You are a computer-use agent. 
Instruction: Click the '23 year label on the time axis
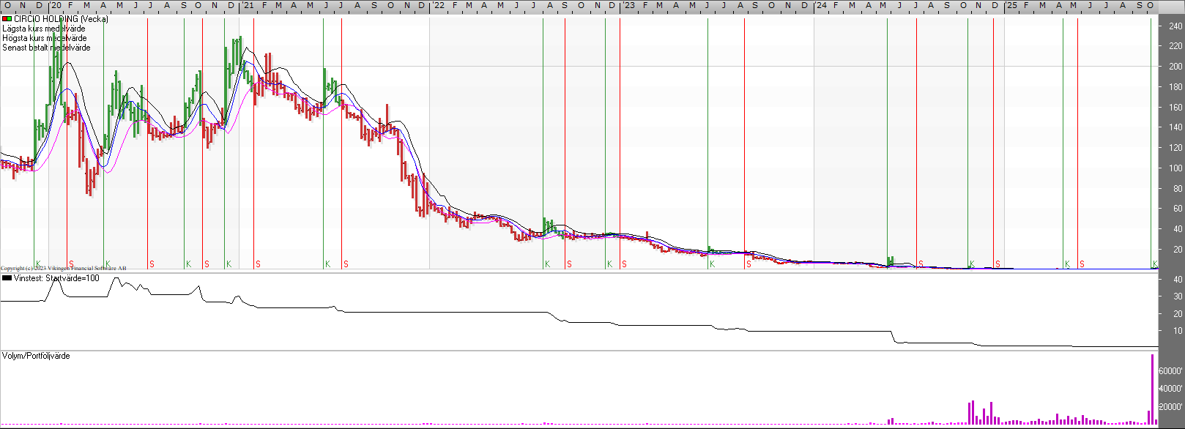(628, 5)
